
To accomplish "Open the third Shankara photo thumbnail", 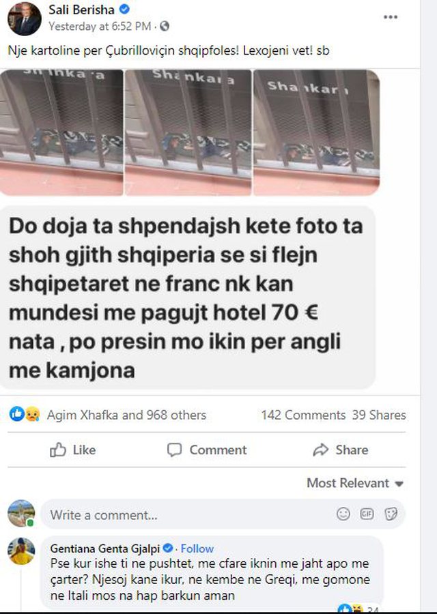I will 317,132.
